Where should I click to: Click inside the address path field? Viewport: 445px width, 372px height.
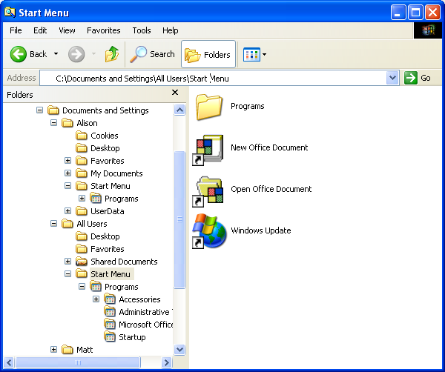[x=222, y=78]
